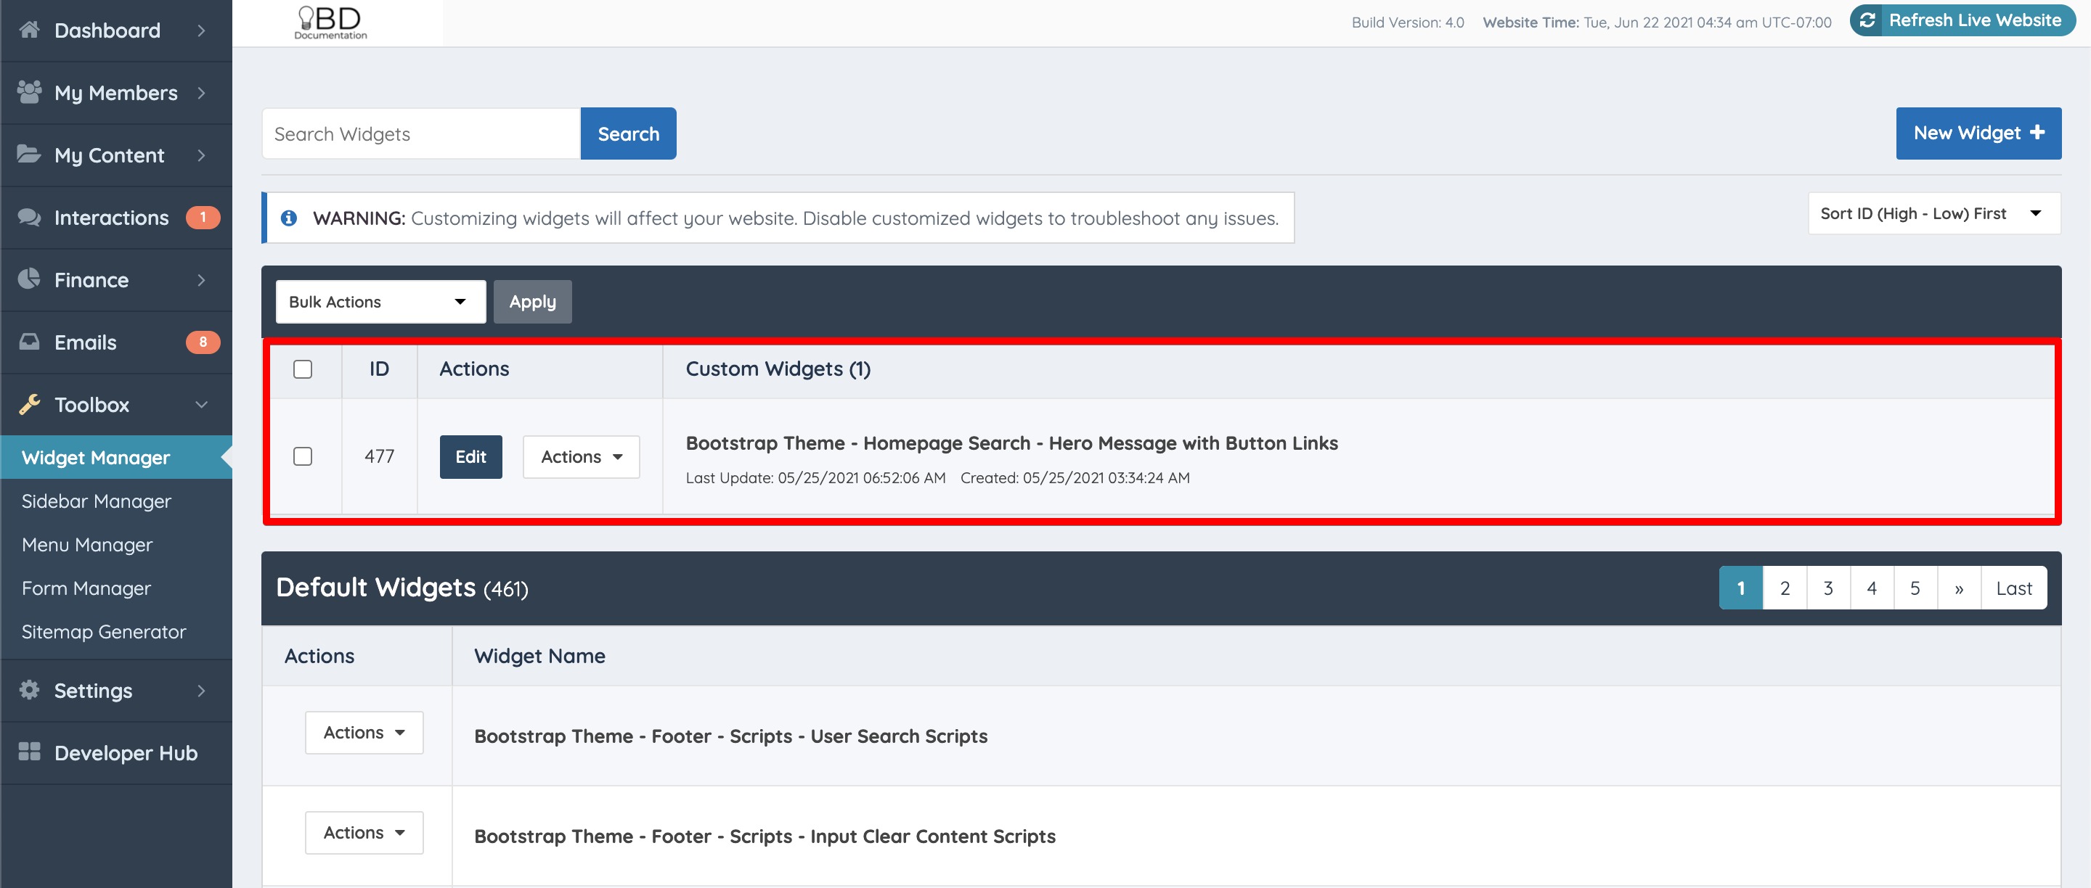Click the My Content folder icon
This screenshot has width=2091, height=888.
coord(29,154)
